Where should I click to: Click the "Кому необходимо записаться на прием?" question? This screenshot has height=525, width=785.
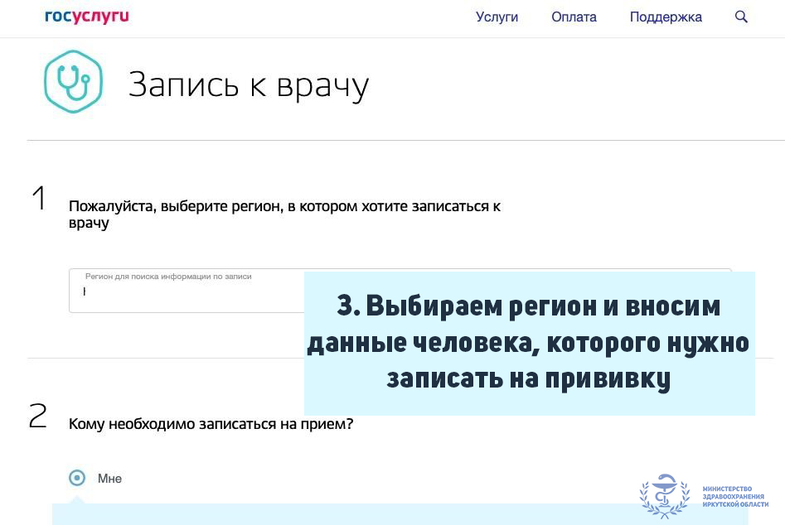(x=211, y=424)
